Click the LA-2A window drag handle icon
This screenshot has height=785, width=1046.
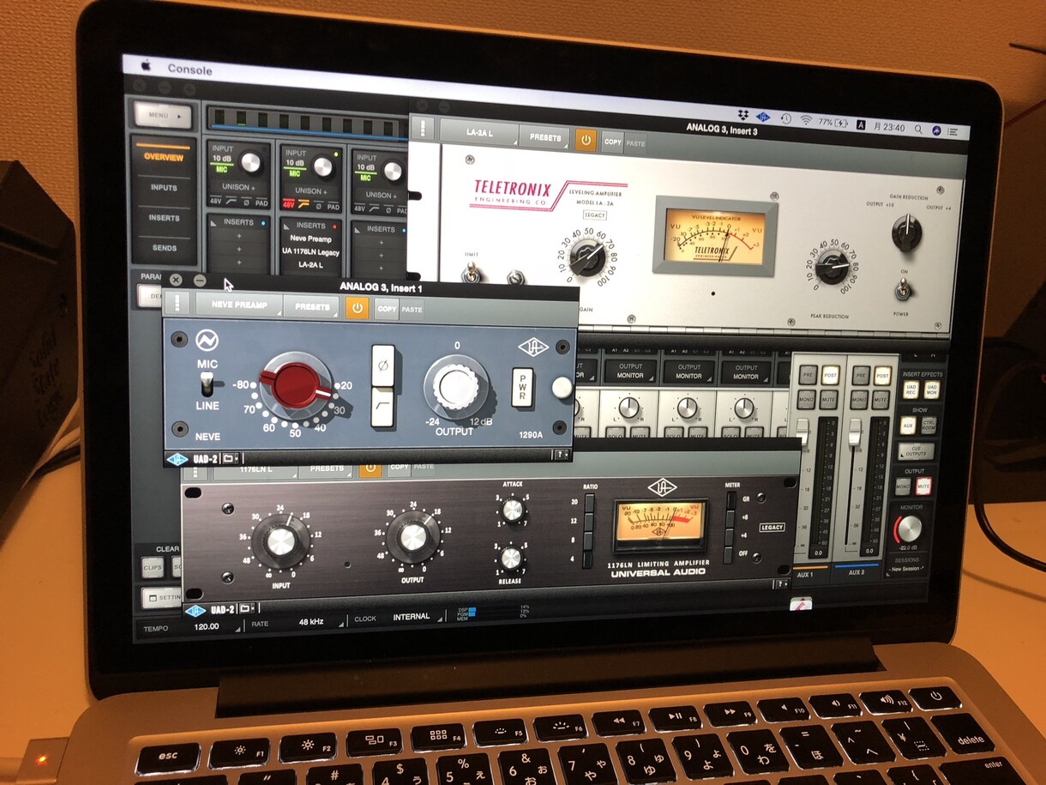[424, 130]
